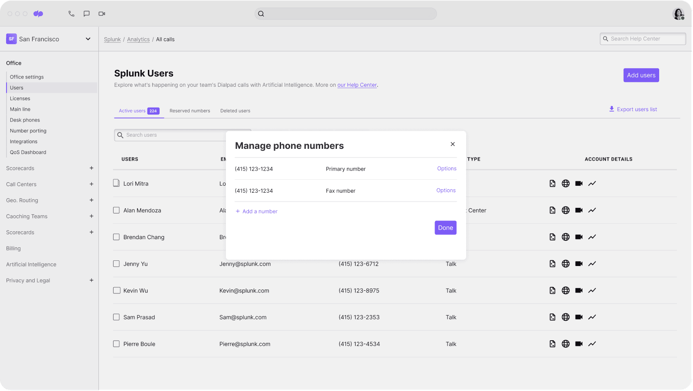Open the San Francisco office dropdown
Screen dimensions: 693x391
pyautogui.click(x=88, y=39)
